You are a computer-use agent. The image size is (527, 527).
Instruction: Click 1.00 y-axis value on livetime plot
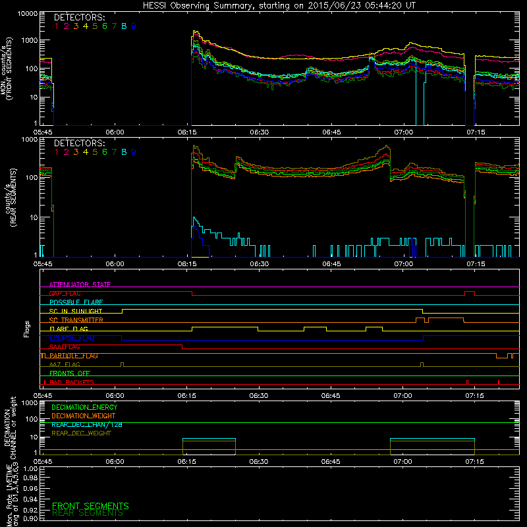pos(30,469)
